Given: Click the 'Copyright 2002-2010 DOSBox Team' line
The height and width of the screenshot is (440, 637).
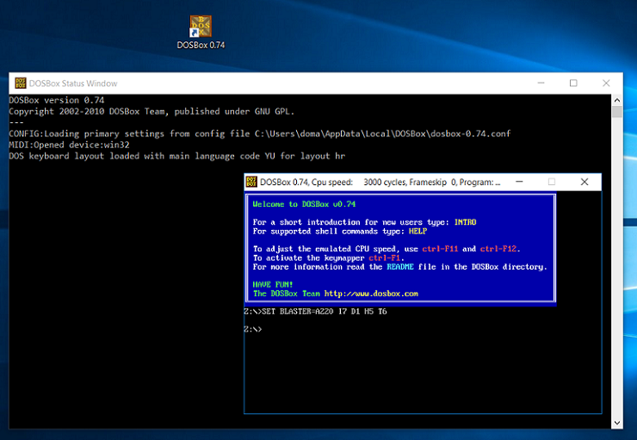Looking at the screenshot, I should 152,111.
